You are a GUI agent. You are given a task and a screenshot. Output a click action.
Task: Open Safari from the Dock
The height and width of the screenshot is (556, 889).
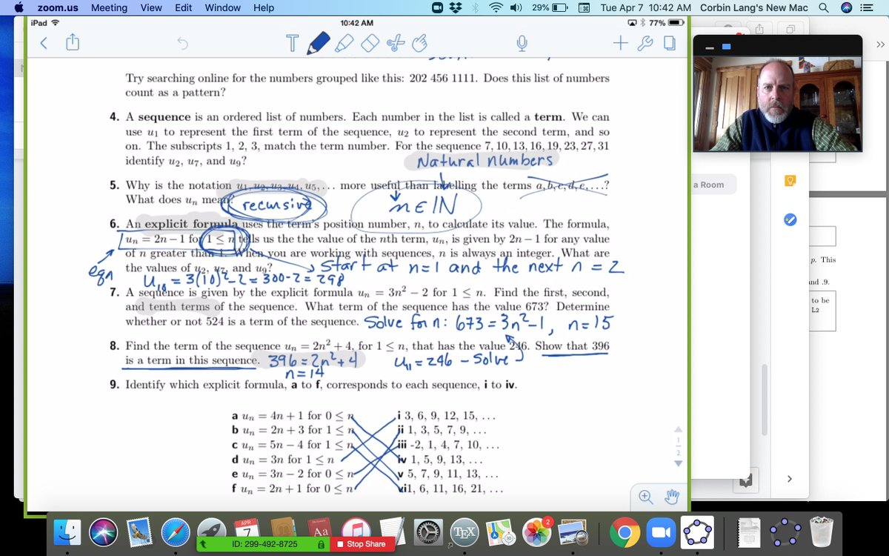pos(176,532)
